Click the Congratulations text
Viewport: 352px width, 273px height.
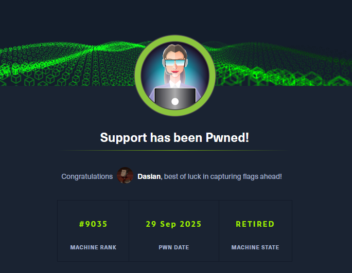87,176
